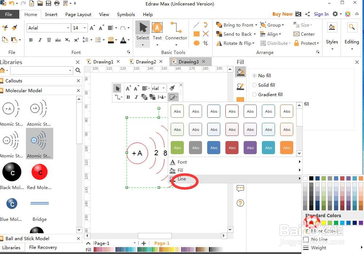
Task: Open the comments speech-bubble icon
Action: tap(240, 188)
